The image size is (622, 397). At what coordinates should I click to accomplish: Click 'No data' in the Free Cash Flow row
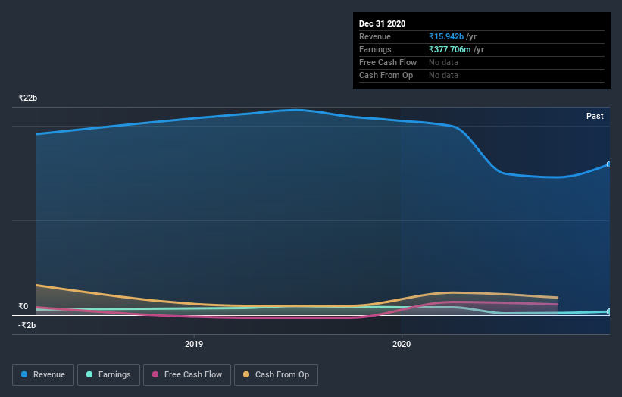tap(443, 62)
